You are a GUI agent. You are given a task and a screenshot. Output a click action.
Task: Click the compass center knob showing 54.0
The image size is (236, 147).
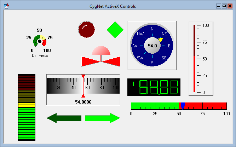point(152,46)
